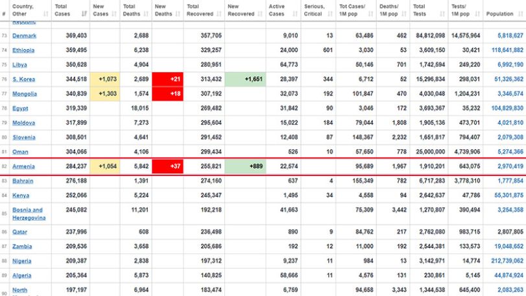Open the Denmark country link

click(x=24, y=36)
